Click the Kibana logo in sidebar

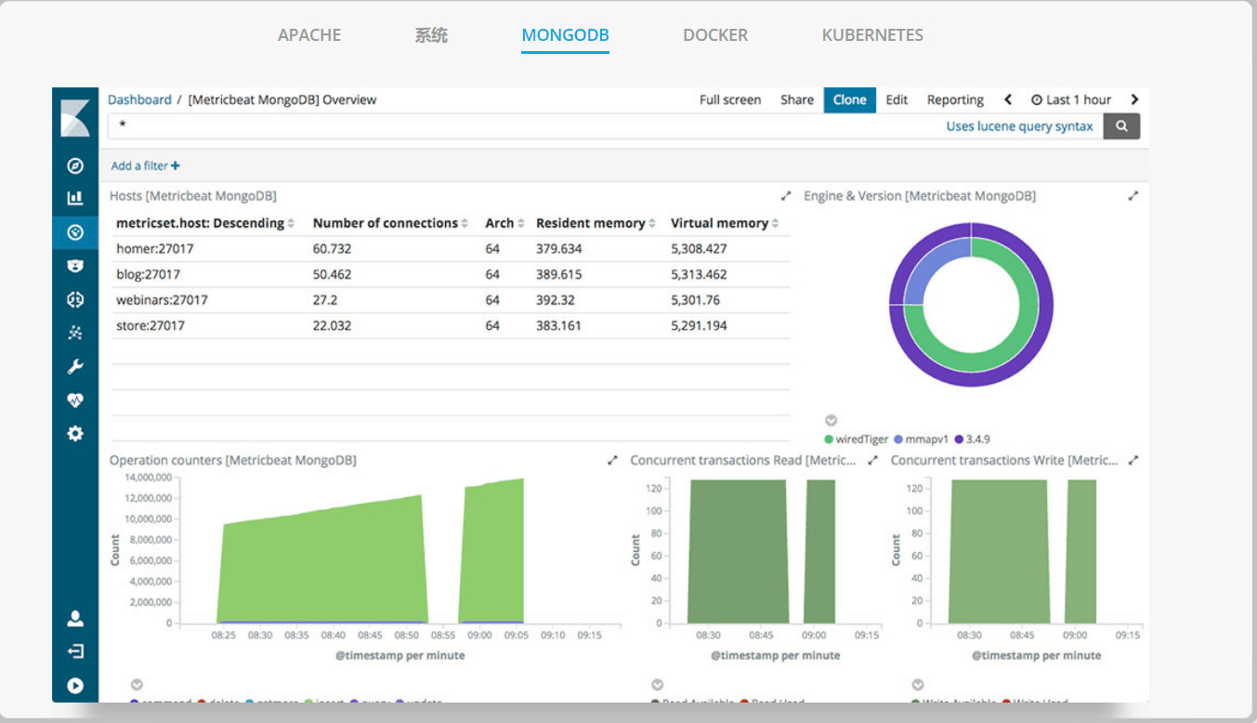click(x=75, y=117)
